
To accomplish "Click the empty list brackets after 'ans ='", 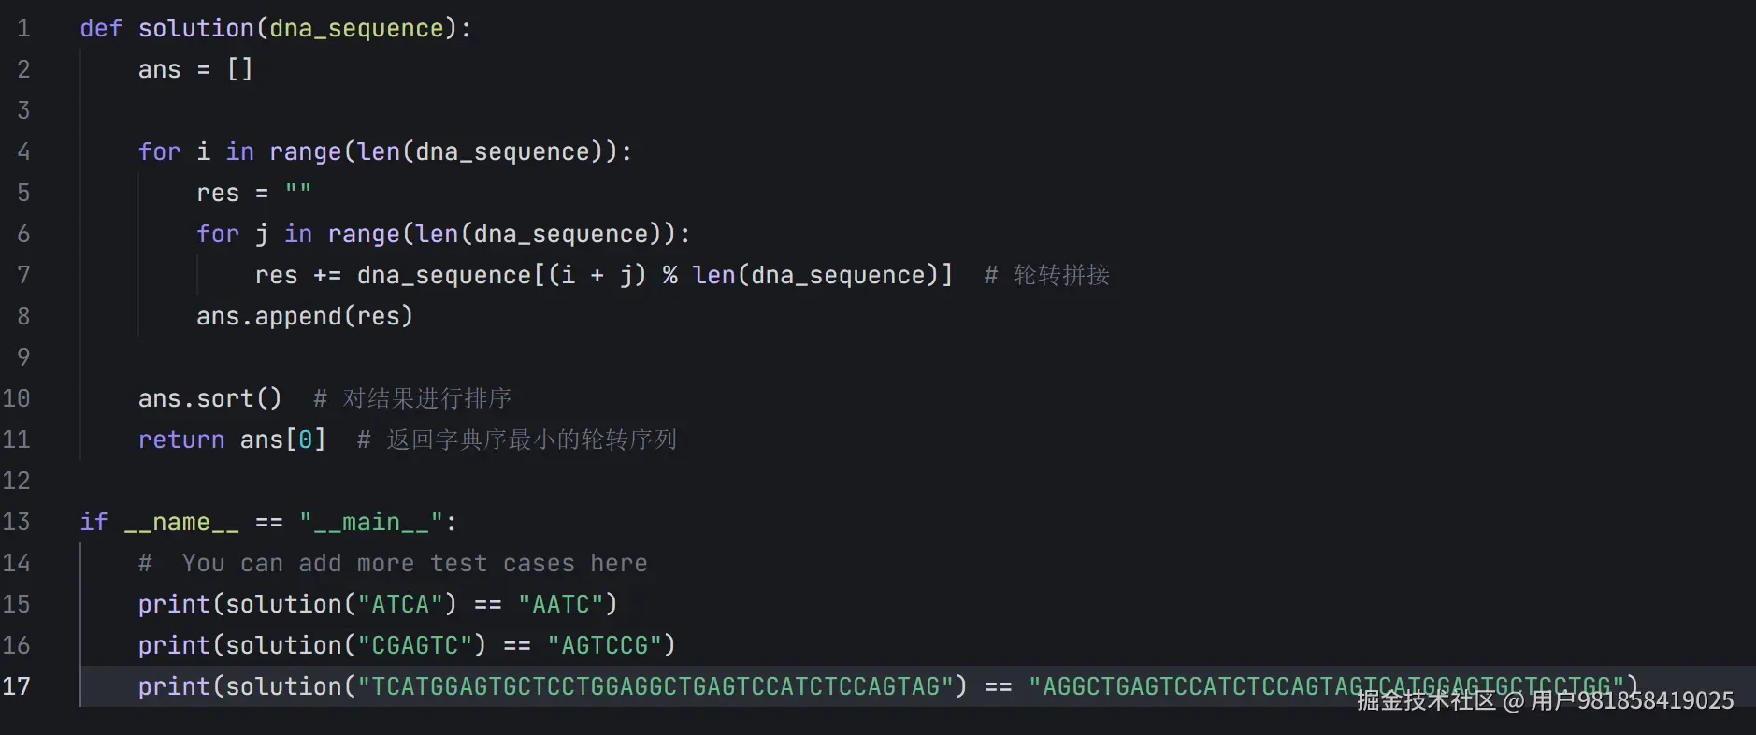I will [x=239, y=70].
